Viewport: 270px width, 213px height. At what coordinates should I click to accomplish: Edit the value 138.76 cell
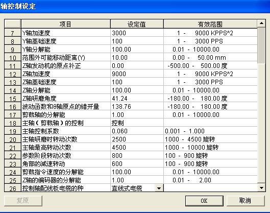pos(137,107)
